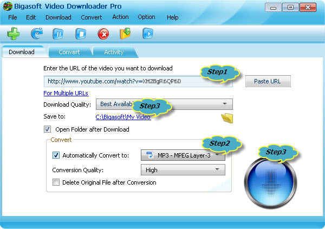325x229 pixels.
Task: Open the Option menu
Action: (x=147, y=17)
